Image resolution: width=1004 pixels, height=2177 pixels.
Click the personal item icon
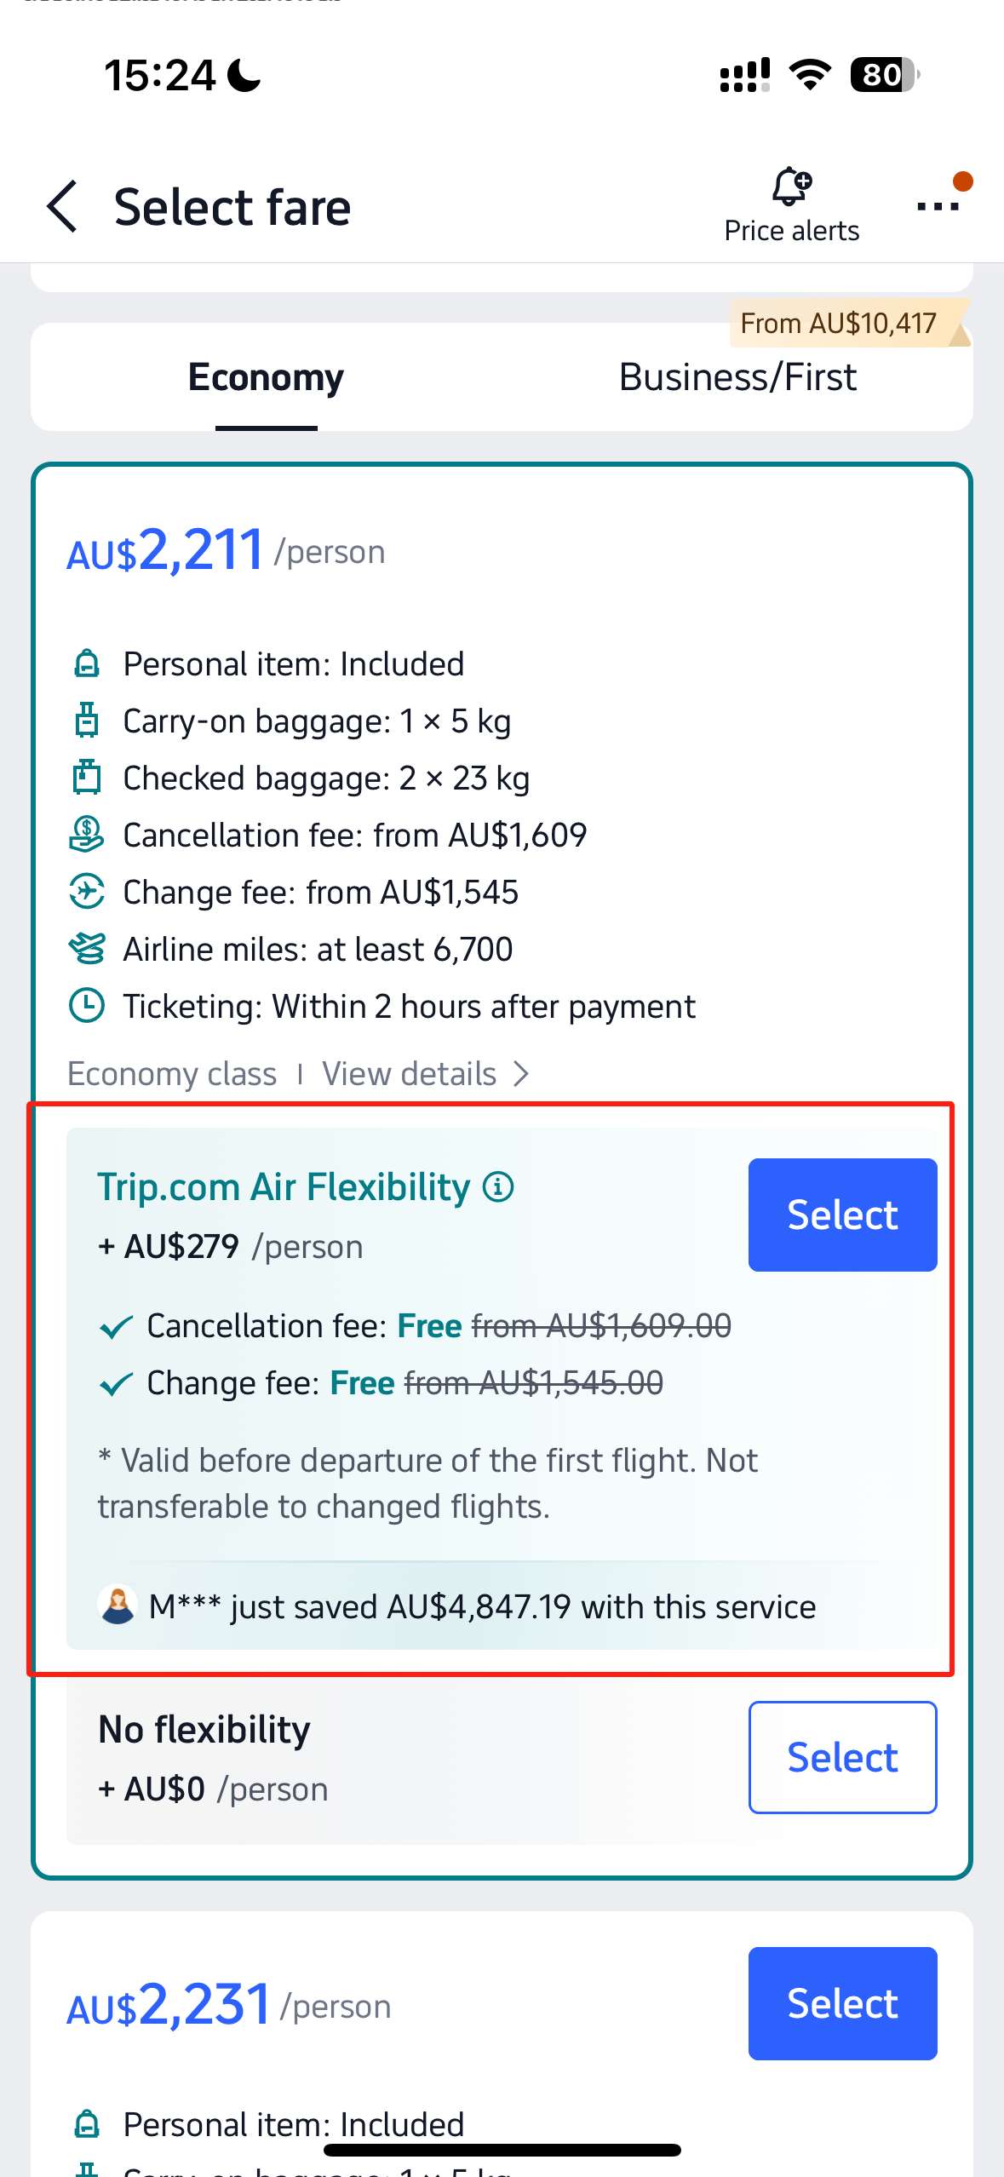click(x=86, y=663)
